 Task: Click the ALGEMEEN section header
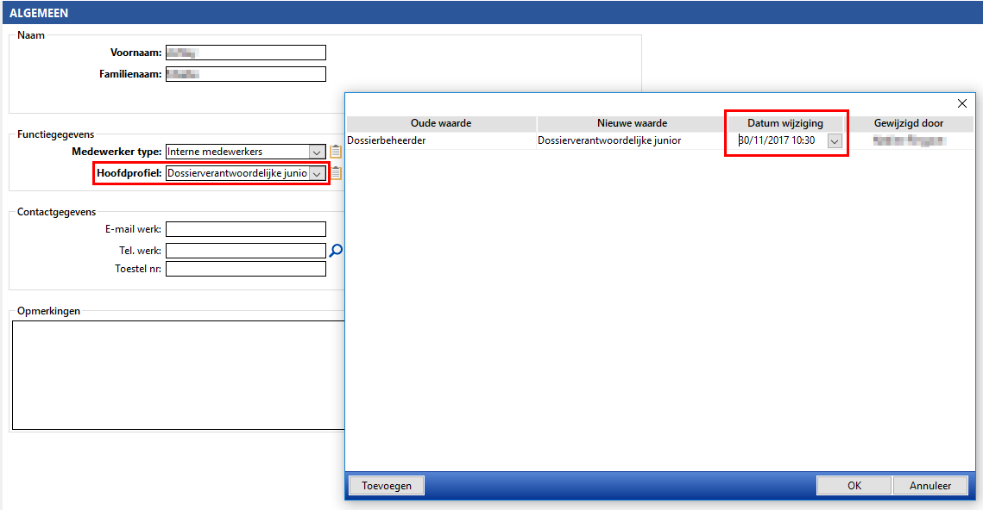tap(38, 13)
